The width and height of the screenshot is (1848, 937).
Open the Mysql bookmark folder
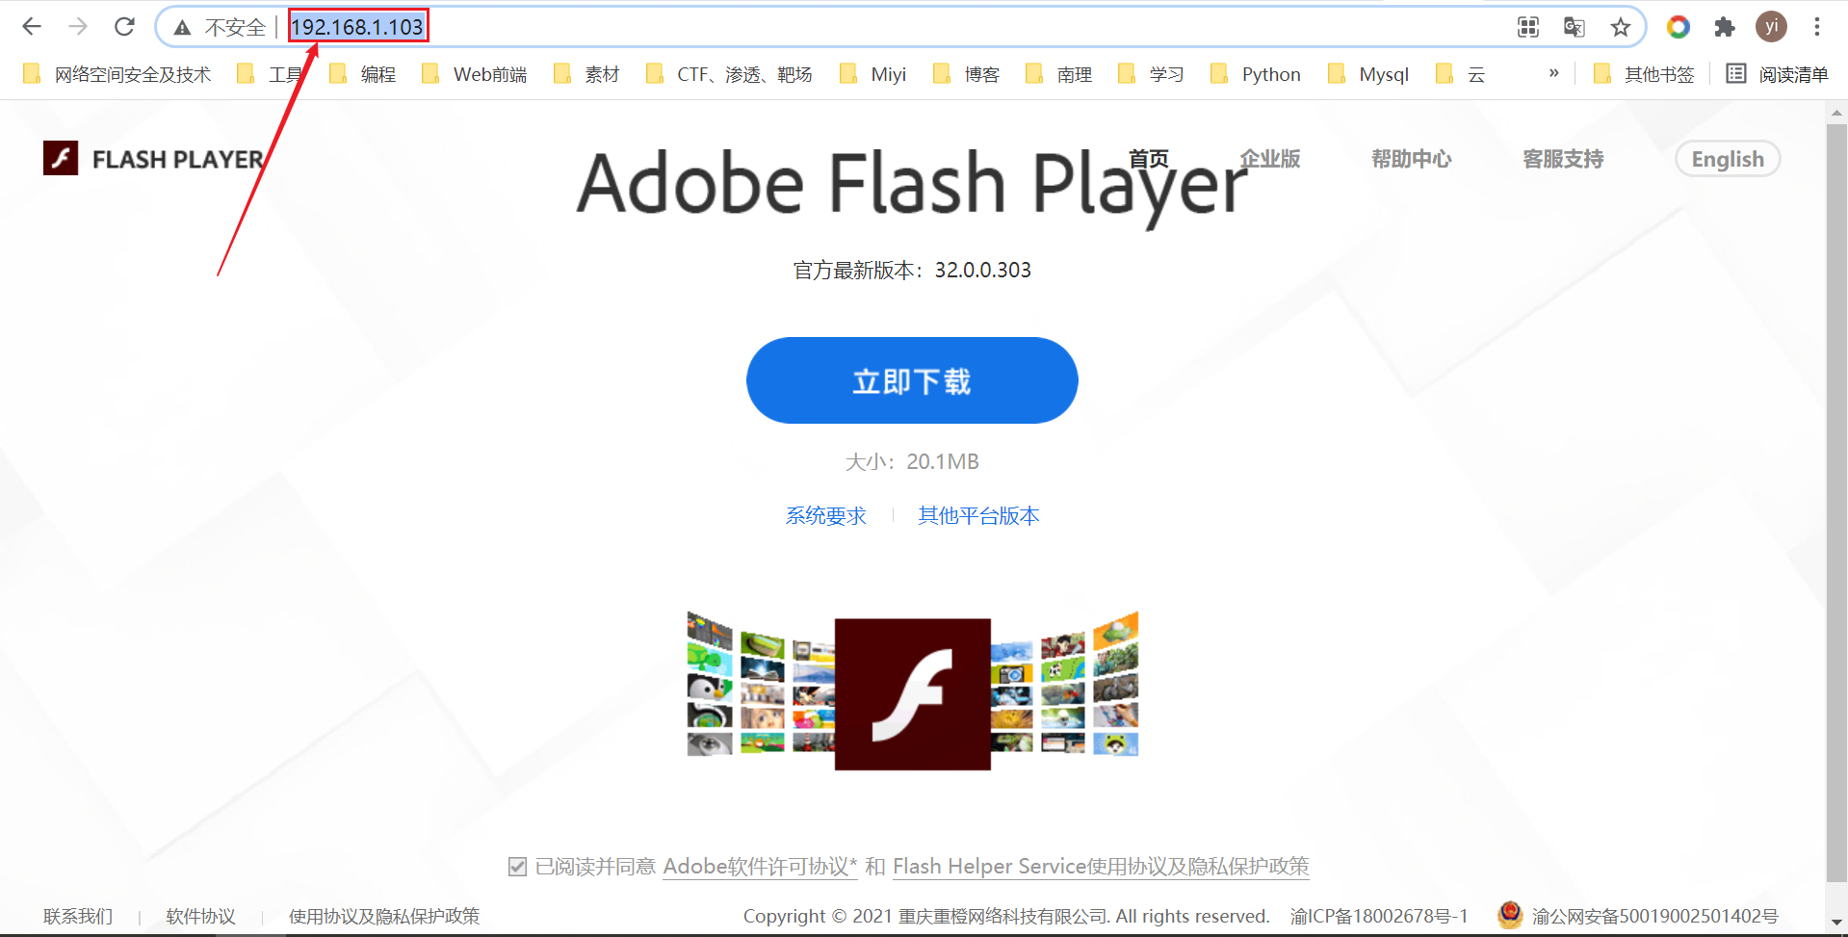(1368, 74)
